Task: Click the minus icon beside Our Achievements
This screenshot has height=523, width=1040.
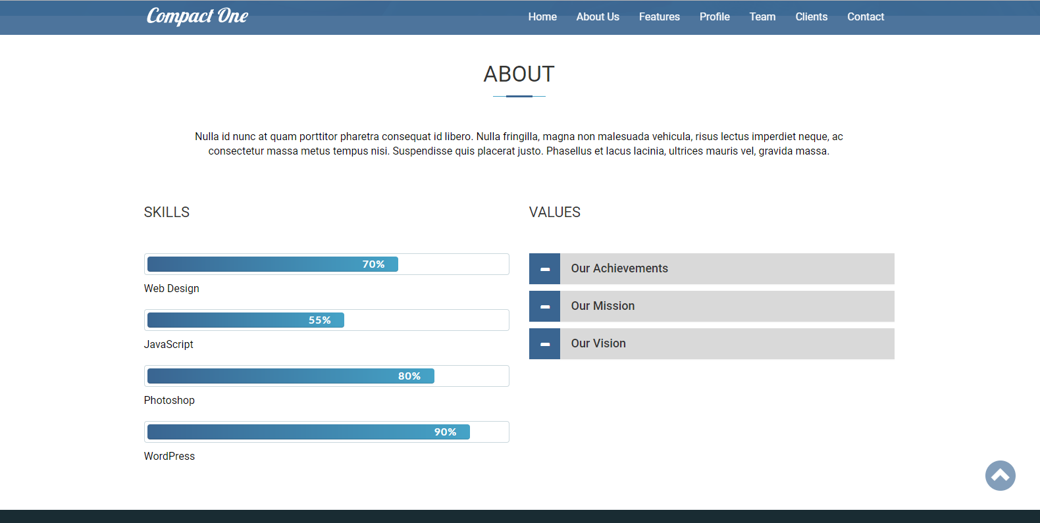Action: point(544,269)
